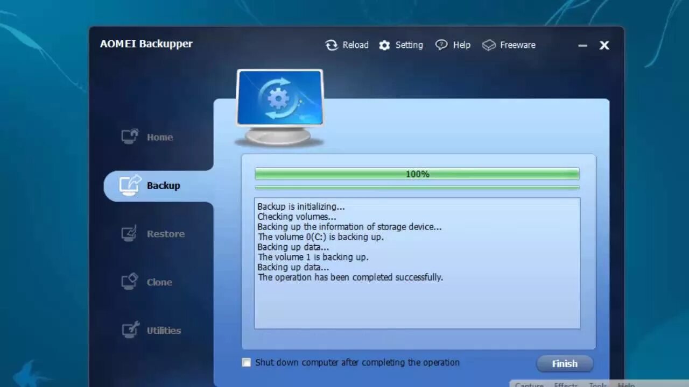689x387 pixels.
Task: Select 'The volume 1 is backing up.' line
Action: 313,257
